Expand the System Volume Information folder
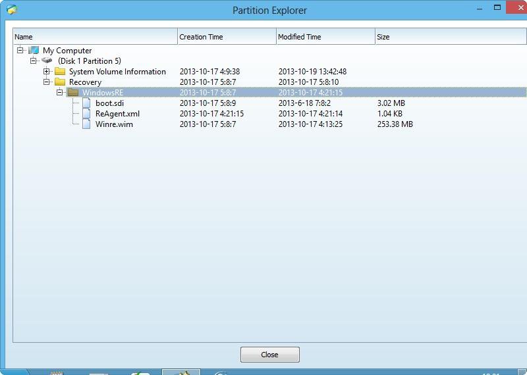The image size is (527, 375). click(x=47, y=72)
